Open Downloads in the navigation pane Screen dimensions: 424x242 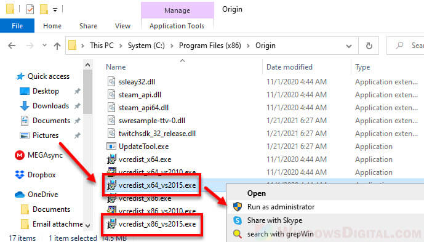[50, 106]
